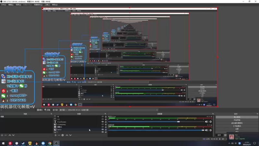Screen dimensions: 259x146
Task: Pop out the scenes dock
Action: click(x=51, y=114)
